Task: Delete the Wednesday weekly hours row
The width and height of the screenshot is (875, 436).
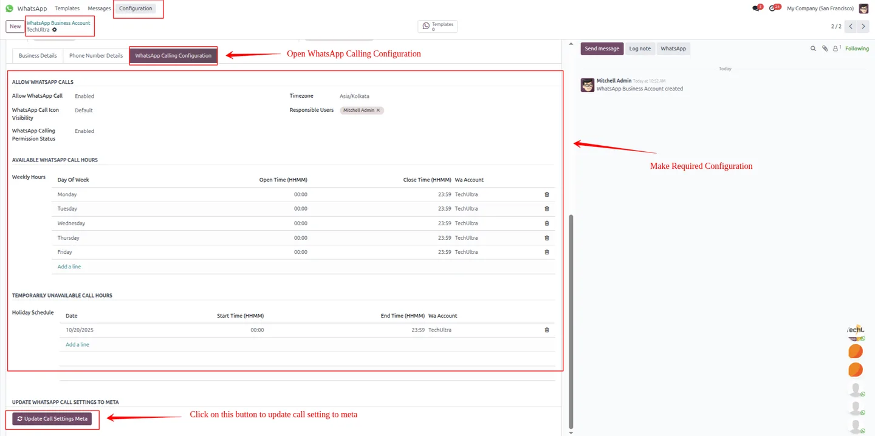Action: coord(547,223)
